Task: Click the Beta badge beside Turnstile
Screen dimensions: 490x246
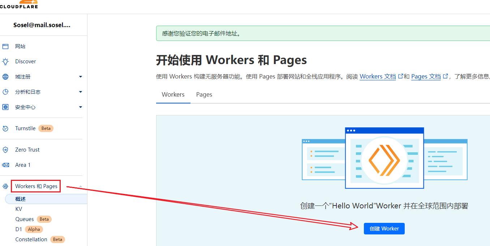Action: pyautogui.click(x=46, y=128)
